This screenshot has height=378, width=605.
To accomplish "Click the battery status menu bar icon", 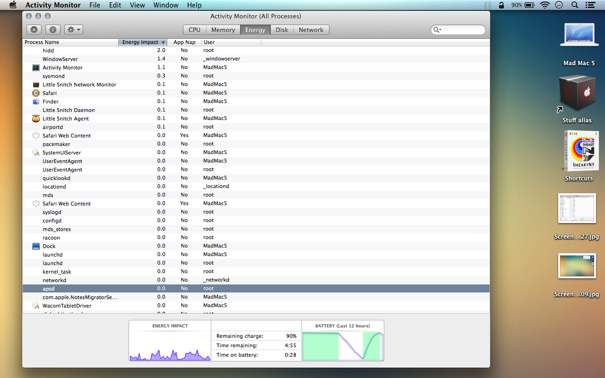I will click(530, 5).
